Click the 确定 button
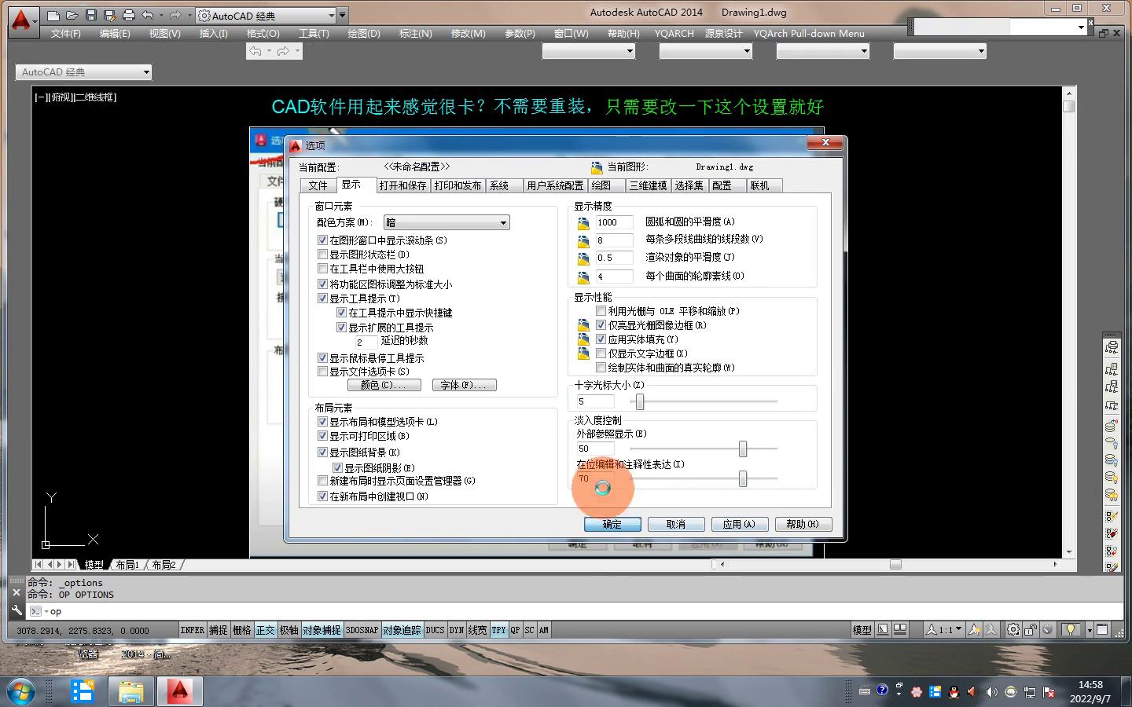1132x707 pixels. pos(612,524)
